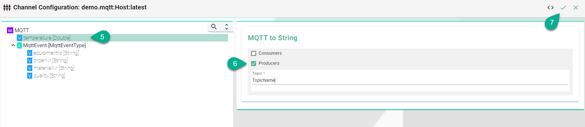This screenshot has height=127, width=585.
Task: Uncheck the Producers checkbox
Action: click(254, 63)
